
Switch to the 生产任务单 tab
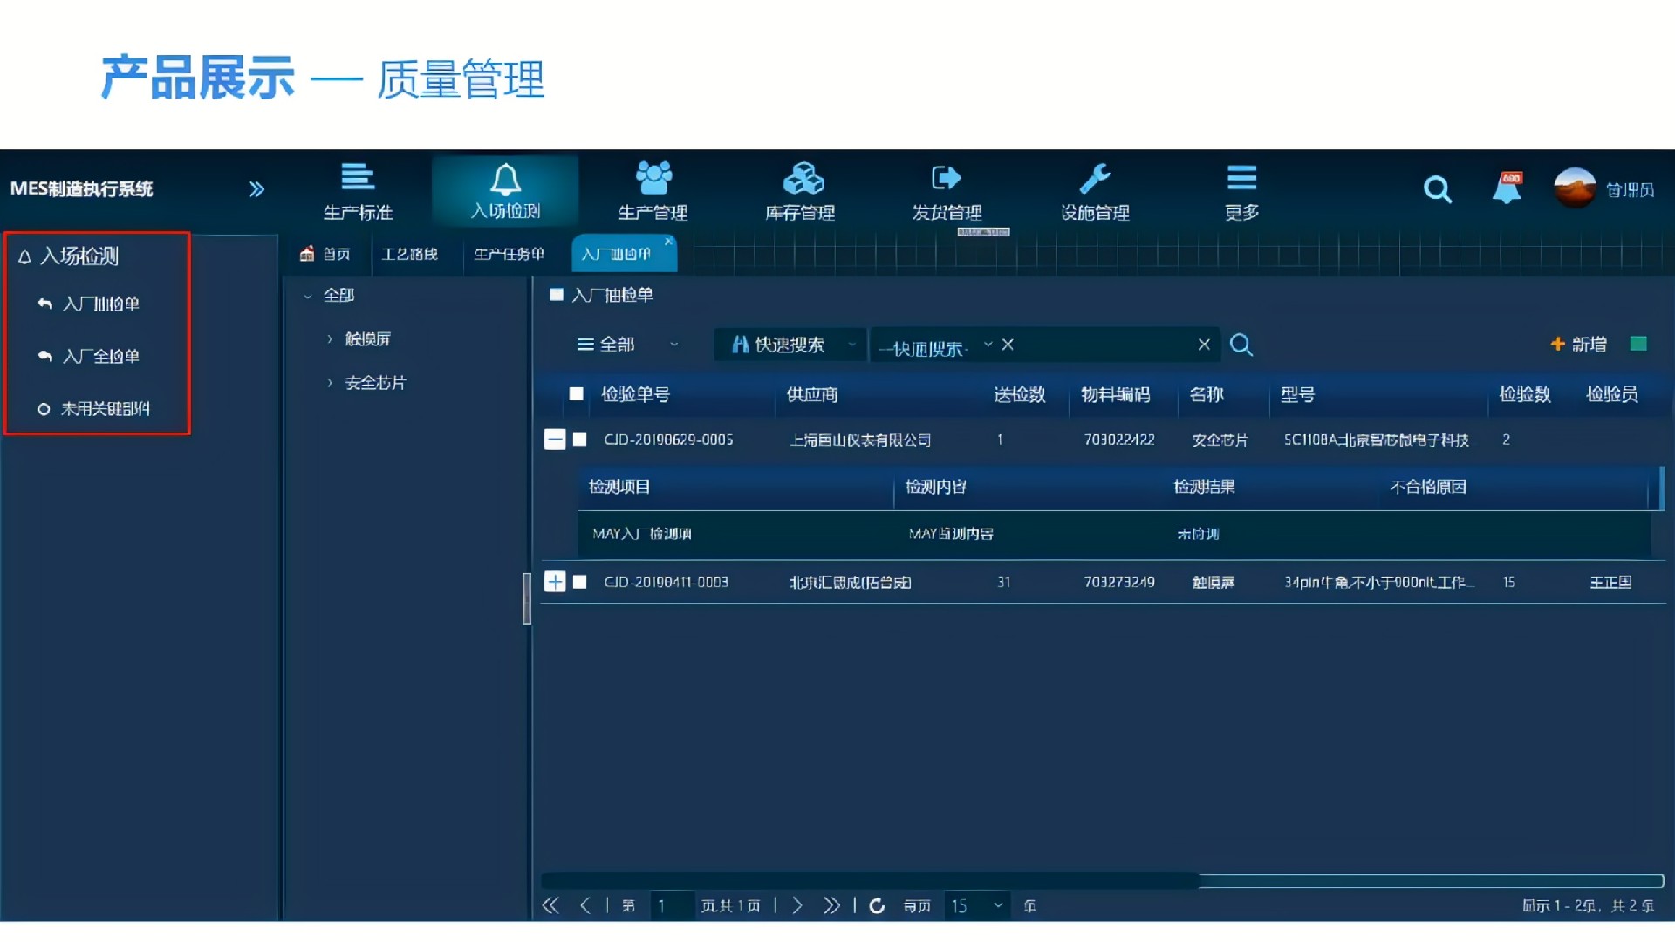pos(509,254)
